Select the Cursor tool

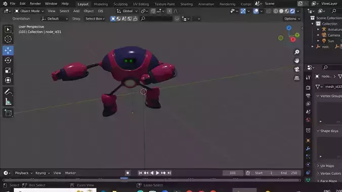pyautogui.click(x=8, y=39)
